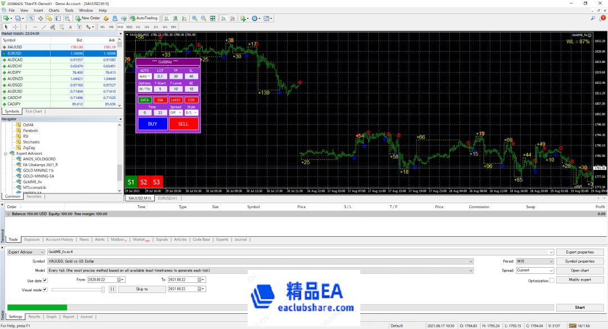Enable chart auto scroll icon
The width and height of the screenshot is (608, 329).
[223, 18]
